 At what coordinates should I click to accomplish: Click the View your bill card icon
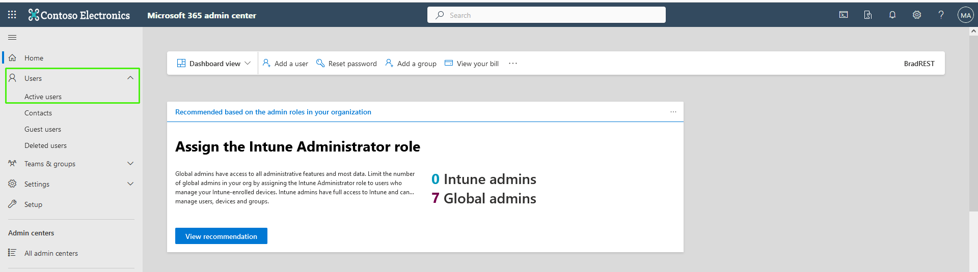(449, 63)
